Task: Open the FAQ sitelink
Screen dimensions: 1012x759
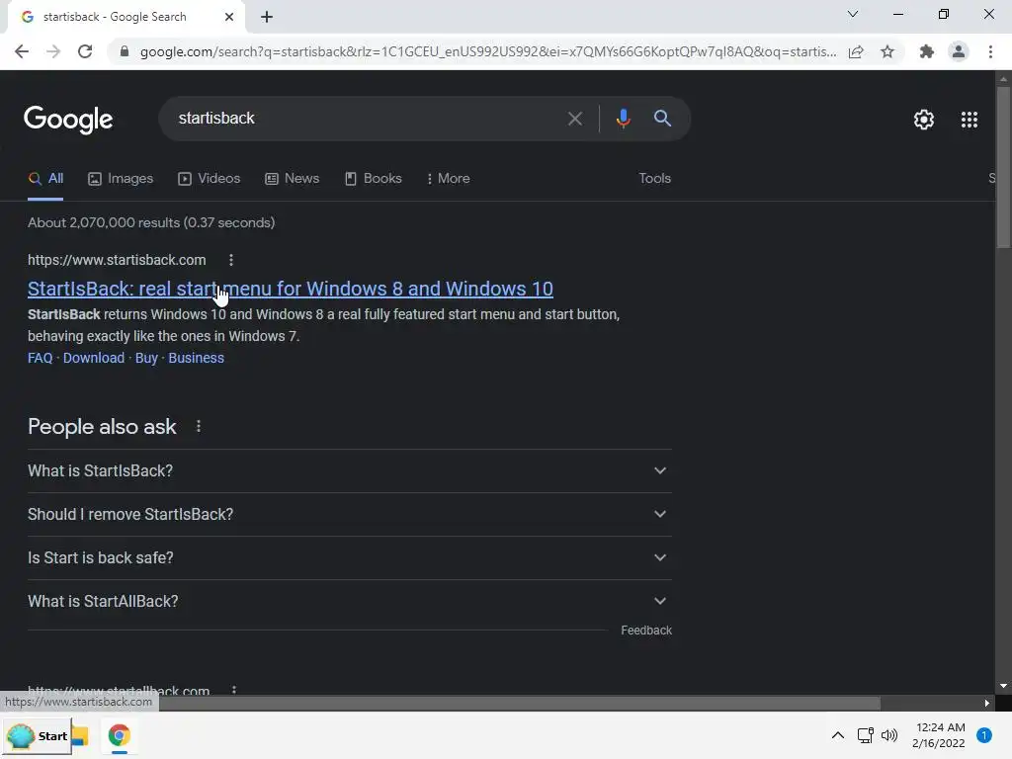Action: click(40, 358)
